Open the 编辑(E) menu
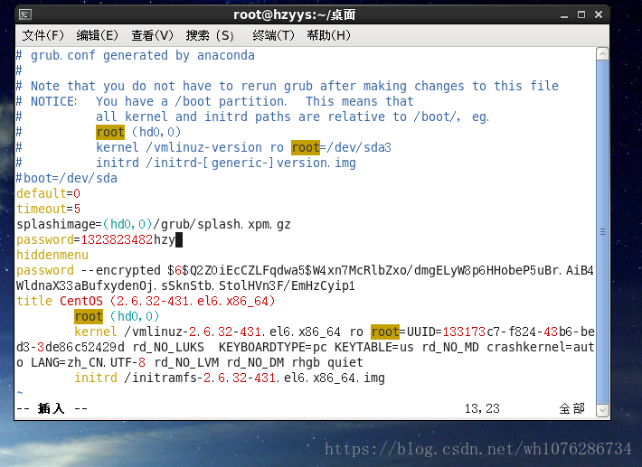642x467 pixels. 97,35
